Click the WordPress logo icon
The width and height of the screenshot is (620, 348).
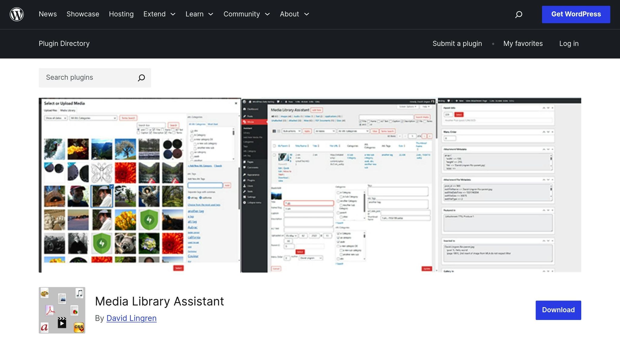pyautogui.click(x=17, y=14)
